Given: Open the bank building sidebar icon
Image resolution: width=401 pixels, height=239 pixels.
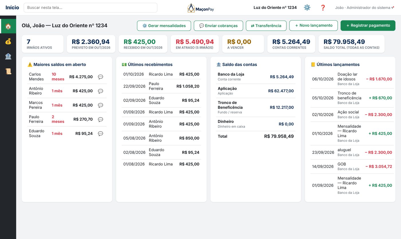Looking at the screenshot, I should [8, 56].
